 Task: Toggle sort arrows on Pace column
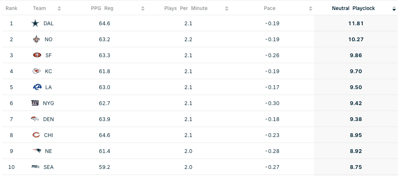click(x=310, y=9)
